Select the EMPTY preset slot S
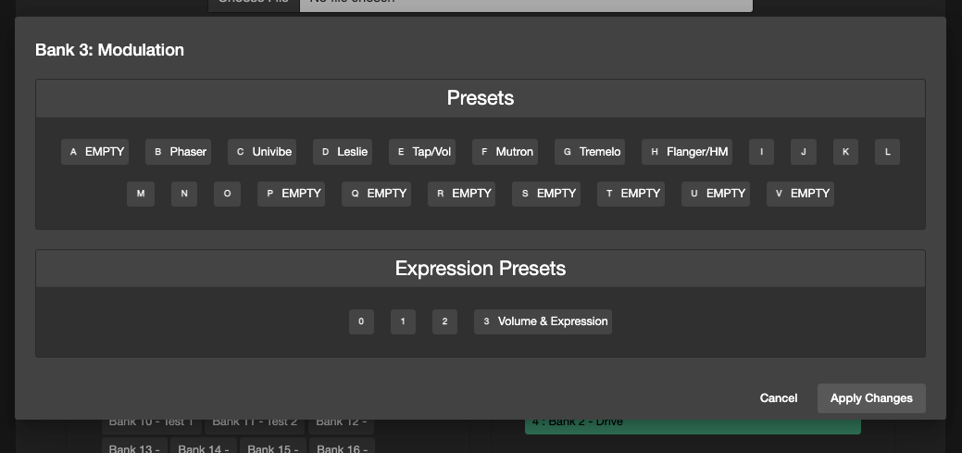Image resolution: width=962 pixels, height=453 pixels. (x=546, y=194)
